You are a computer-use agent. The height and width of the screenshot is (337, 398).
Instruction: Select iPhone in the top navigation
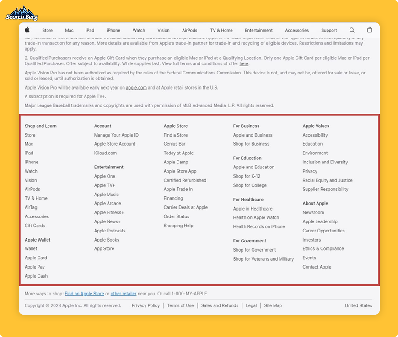pyautogui.click(x=113, y=30)
